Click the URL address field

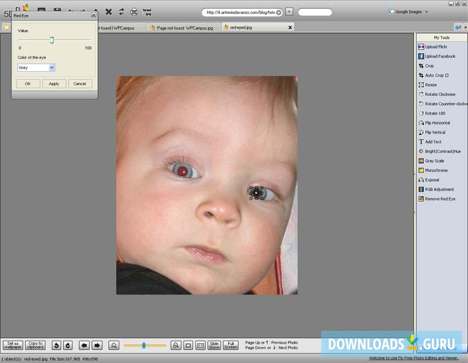[x=239, y=12]
